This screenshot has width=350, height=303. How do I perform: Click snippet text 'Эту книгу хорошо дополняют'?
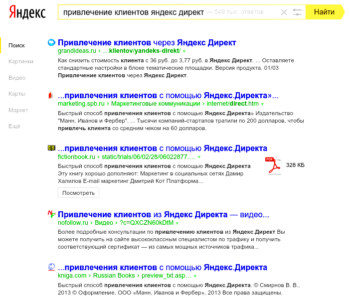pos(98,173)
